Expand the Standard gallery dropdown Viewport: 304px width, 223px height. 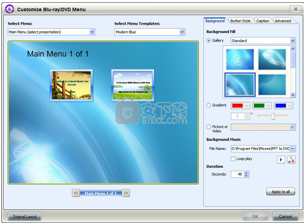click(293, 41)
